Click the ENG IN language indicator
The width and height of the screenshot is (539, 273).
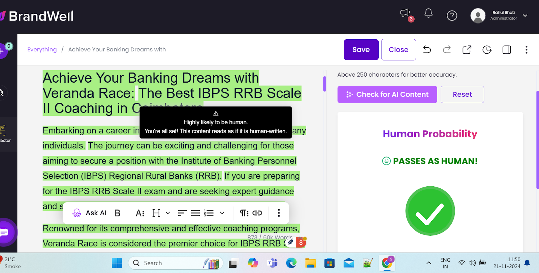pos(445,263)
